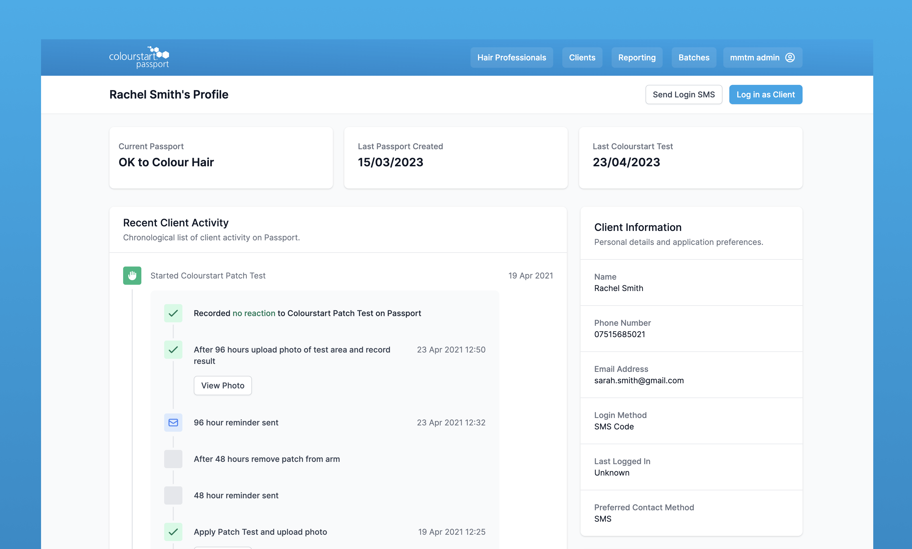Click the pending icon beside 48 hour reminder sent
The height and width of the screenshot is (549, 912).
(173, 495)
